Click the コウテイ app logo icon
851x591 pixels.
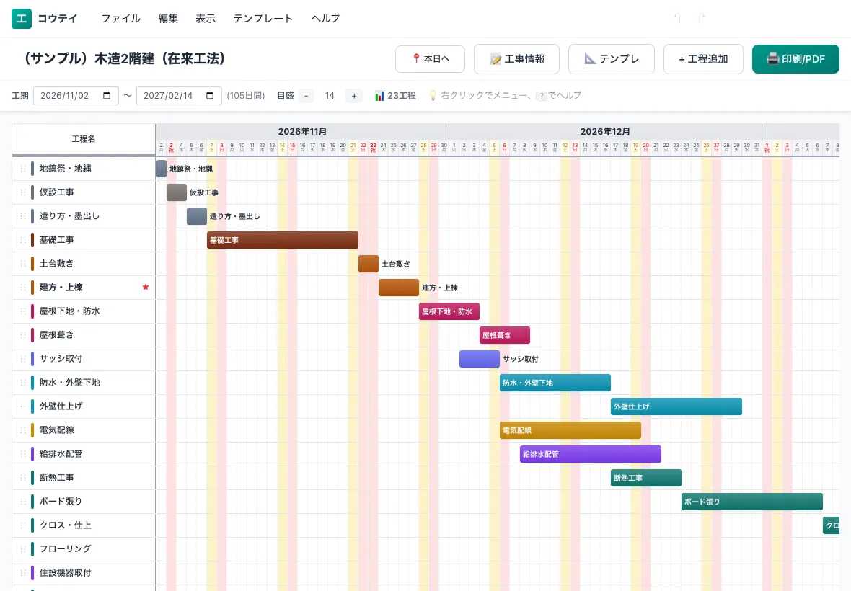click(22, 19)
